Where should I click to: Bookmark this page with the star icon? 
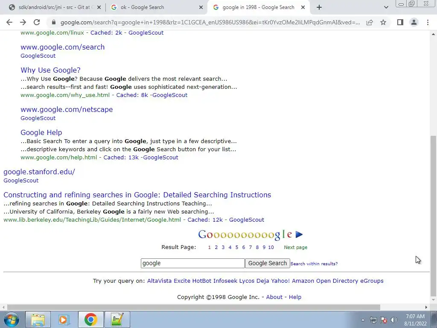tap(383, 22)
